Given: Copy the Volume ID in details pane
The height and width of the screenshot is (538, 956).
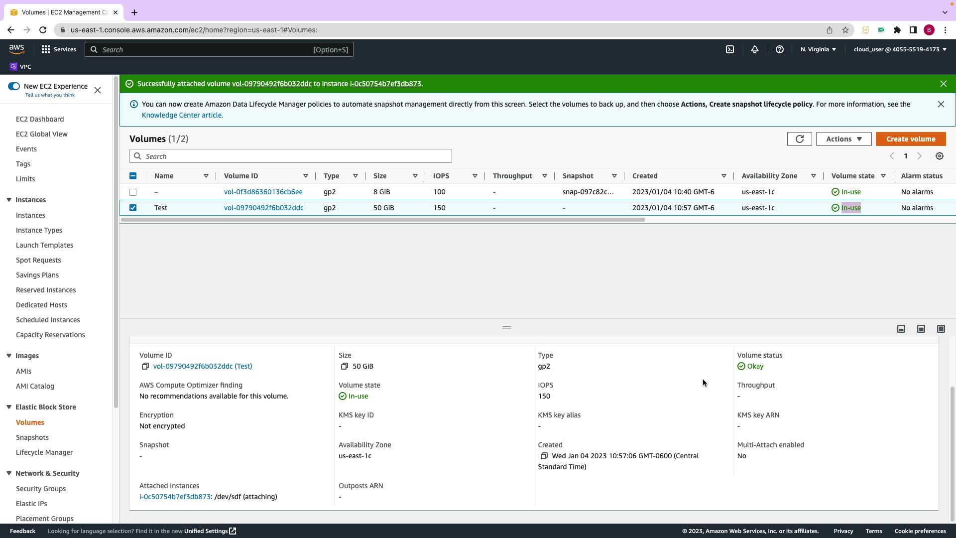Looking at the screenshot, I should tap(145, 366).
